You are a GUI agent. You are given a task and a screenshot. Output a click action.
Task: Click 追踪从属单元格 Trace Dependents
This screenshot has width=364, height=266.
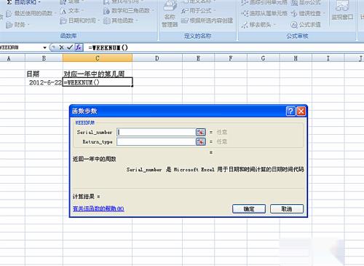pos(264,13)
